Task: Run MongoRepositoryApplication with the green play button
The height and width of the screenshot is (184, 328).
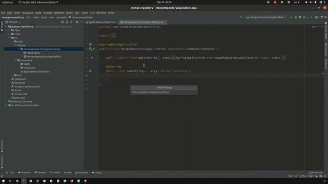Action: tap(292, 17)
